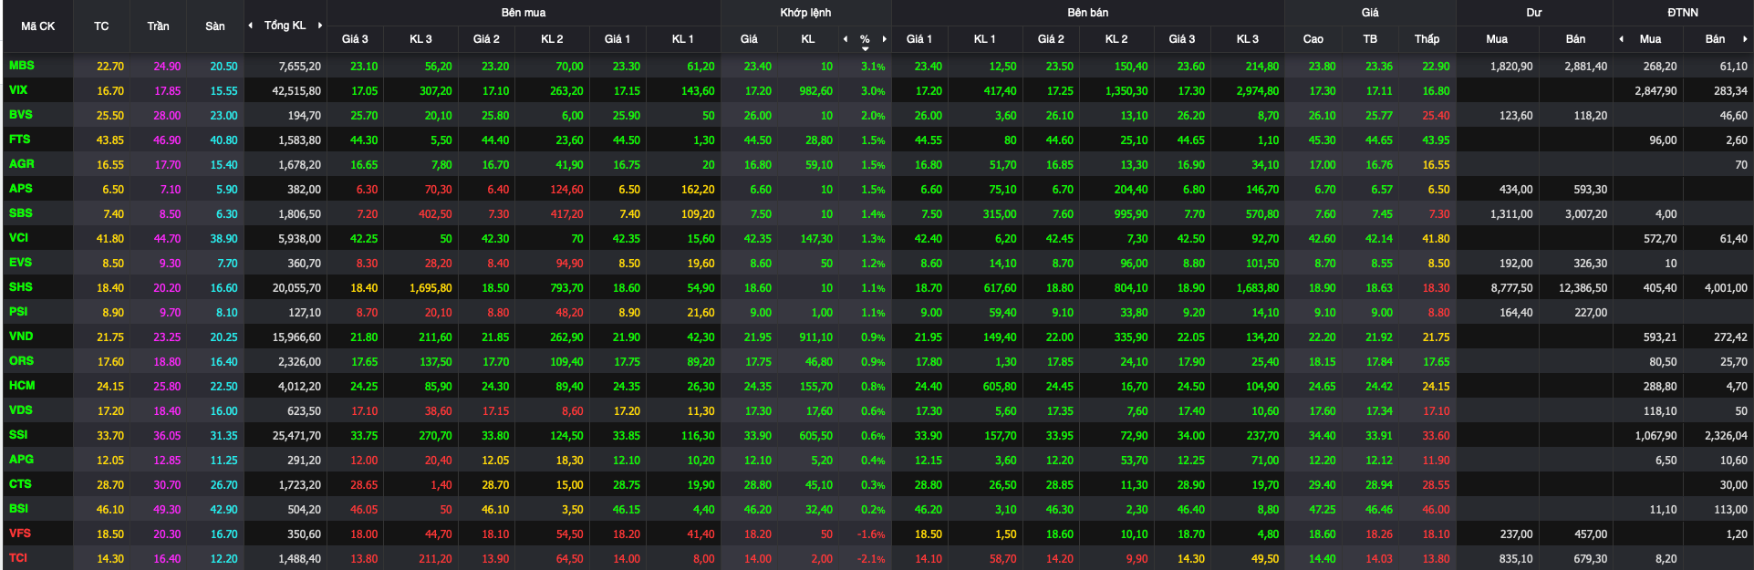This screenshot has width=1754, height=570.
Task: Open the BSI stock symbol
Action: [18, 509]
